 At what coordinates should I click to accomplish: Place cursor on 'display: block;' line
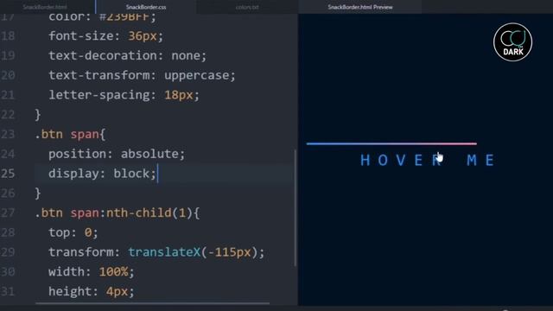point(102,174)
